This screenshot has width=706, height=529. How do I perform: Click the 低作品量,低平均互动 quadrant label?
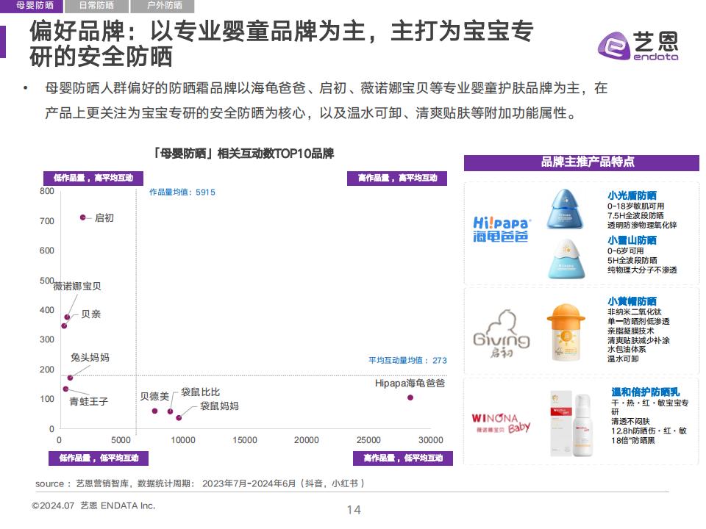pyautogui.click(x=99, y=458)
